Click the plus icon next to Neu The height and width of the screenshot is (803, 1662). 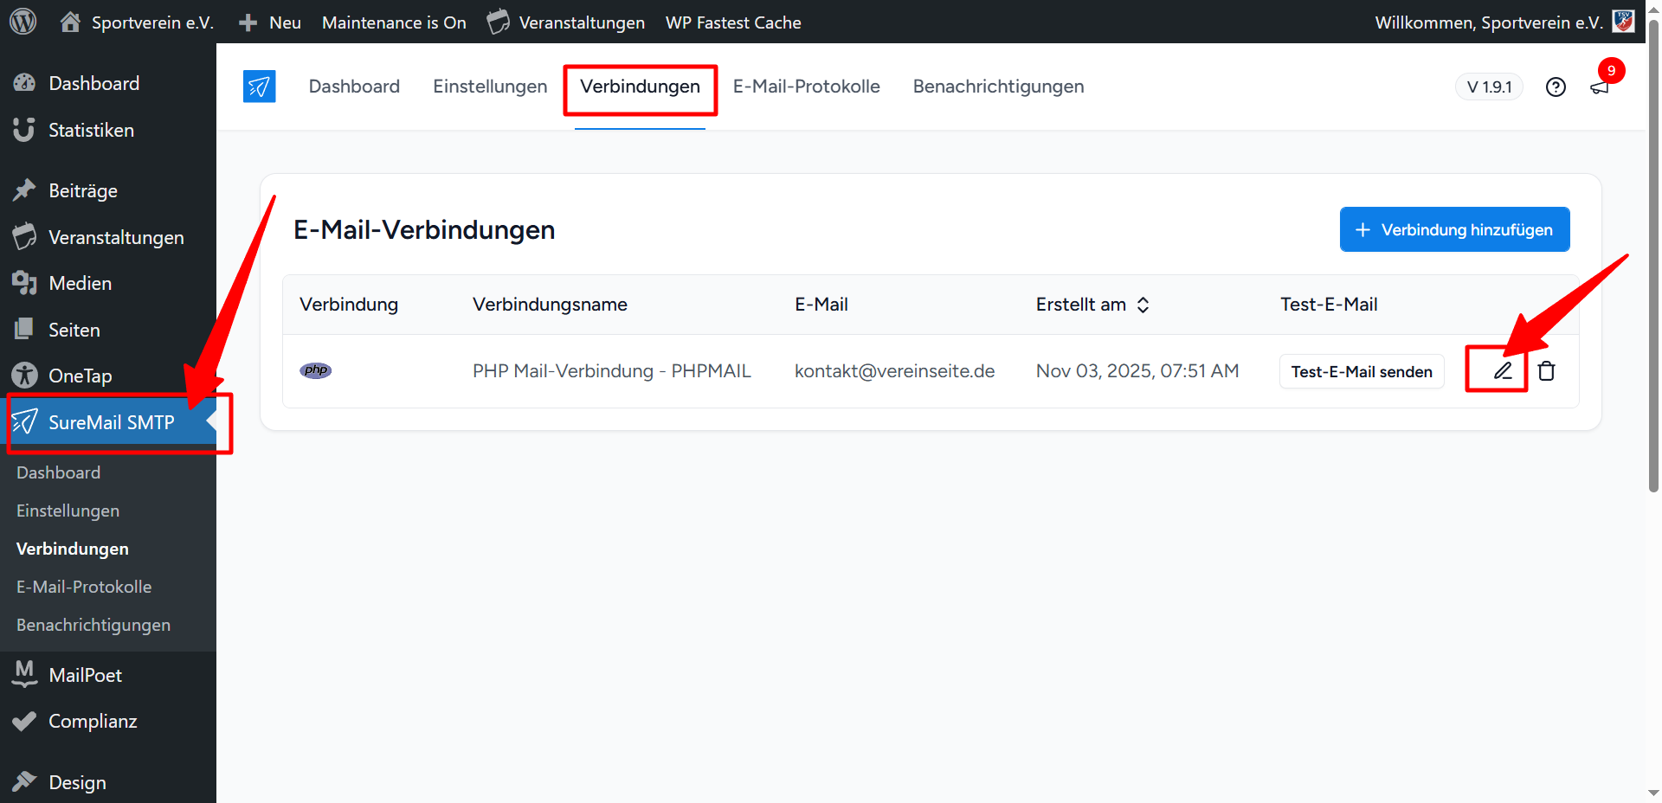click(248, 22)
